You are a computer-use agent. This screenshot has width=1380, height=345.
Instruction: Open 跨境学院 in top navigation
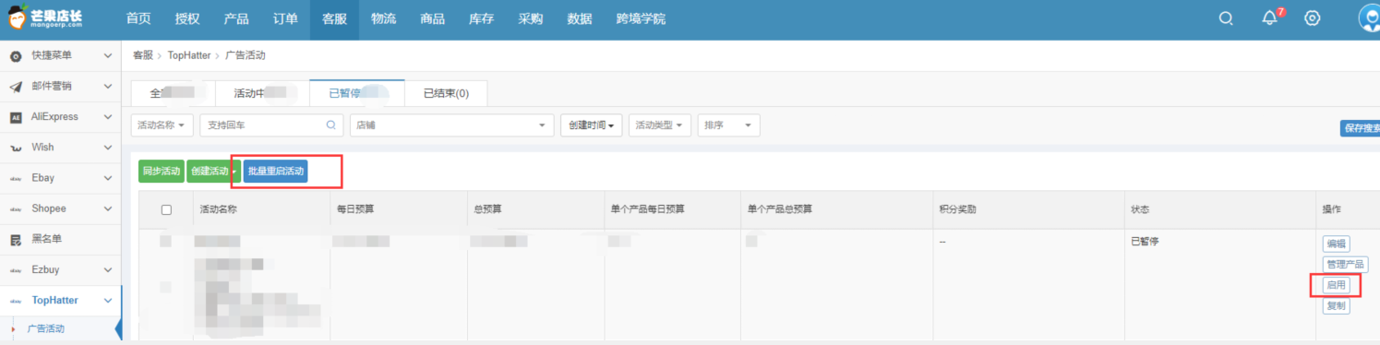[641, 18]
